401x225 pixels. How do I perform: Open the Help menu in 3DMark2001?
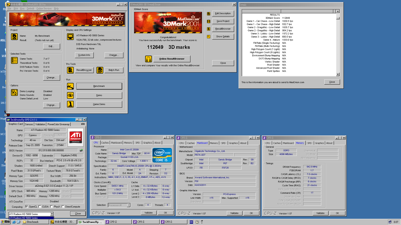pyautogui.click(x=56, y=9)
